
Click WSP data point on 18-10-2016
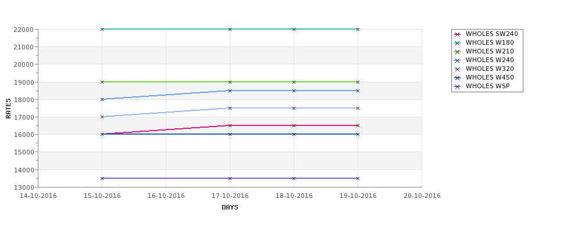(x=294, y=178)
